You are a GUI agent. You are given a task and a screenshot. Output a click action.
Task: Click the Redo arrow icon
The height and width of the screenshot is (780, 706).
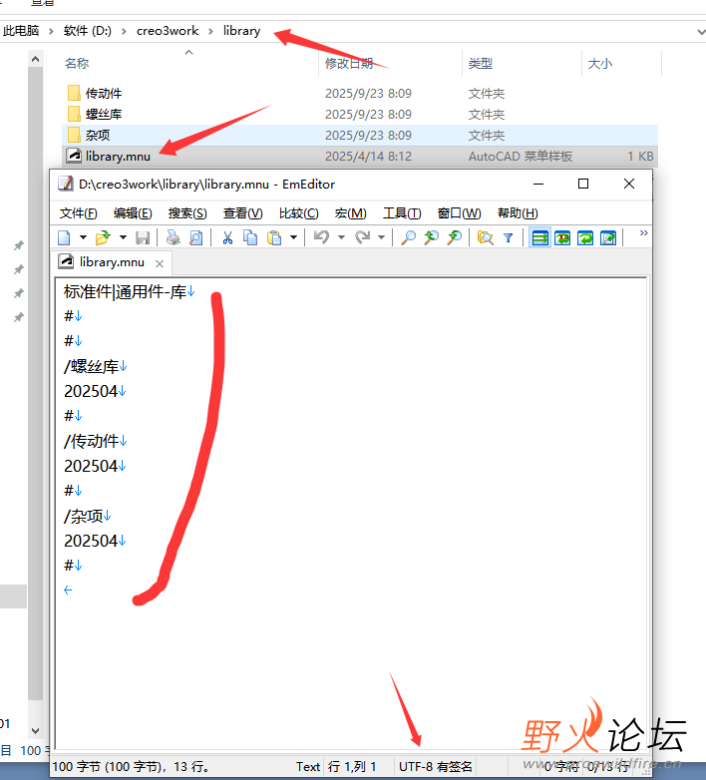pos(362,237)
